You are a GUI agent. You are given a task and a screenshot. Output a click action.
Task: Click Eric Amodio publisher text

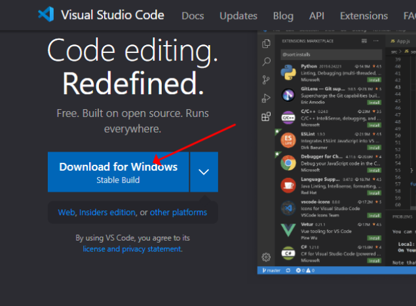point(312,102)
